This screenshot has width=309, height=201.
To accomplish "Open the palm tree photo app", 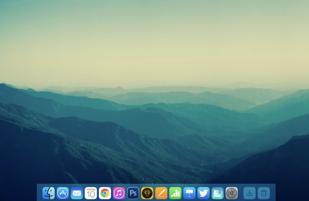I will (218, 193).
